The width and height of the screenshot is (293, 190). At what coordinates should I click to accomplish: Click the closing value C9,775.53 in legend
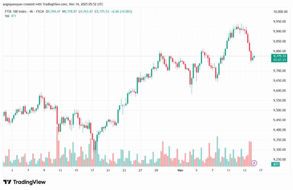(104, 11)
